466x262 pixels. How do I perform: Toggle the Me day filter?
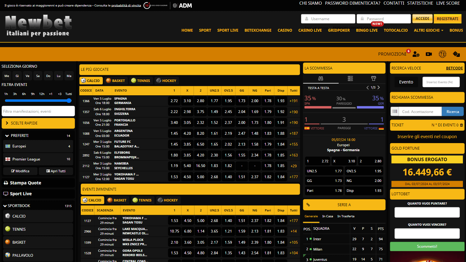click(x=7, y=76)
